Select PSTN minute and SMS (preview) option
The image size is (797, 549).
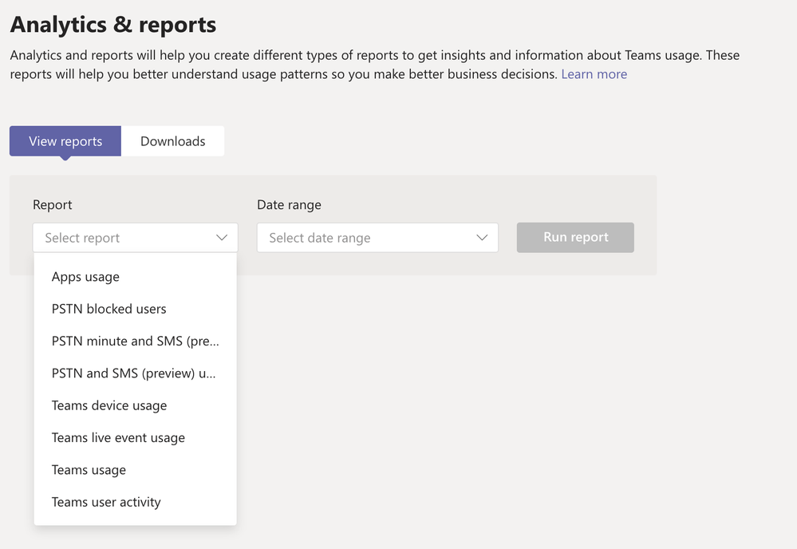coord(135,341)
